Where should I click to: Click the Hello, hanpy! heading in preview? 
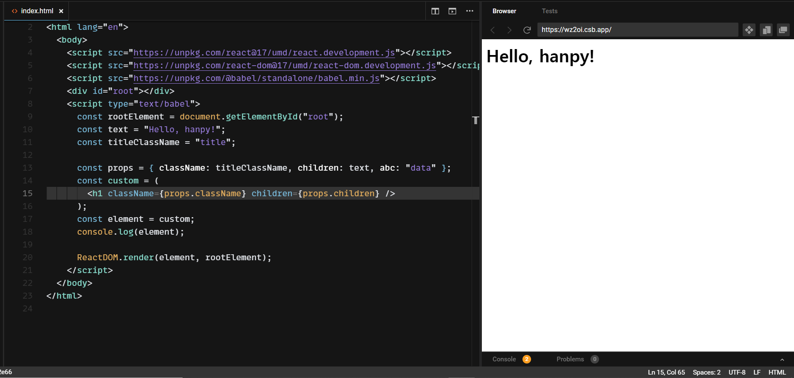(540, 56)
